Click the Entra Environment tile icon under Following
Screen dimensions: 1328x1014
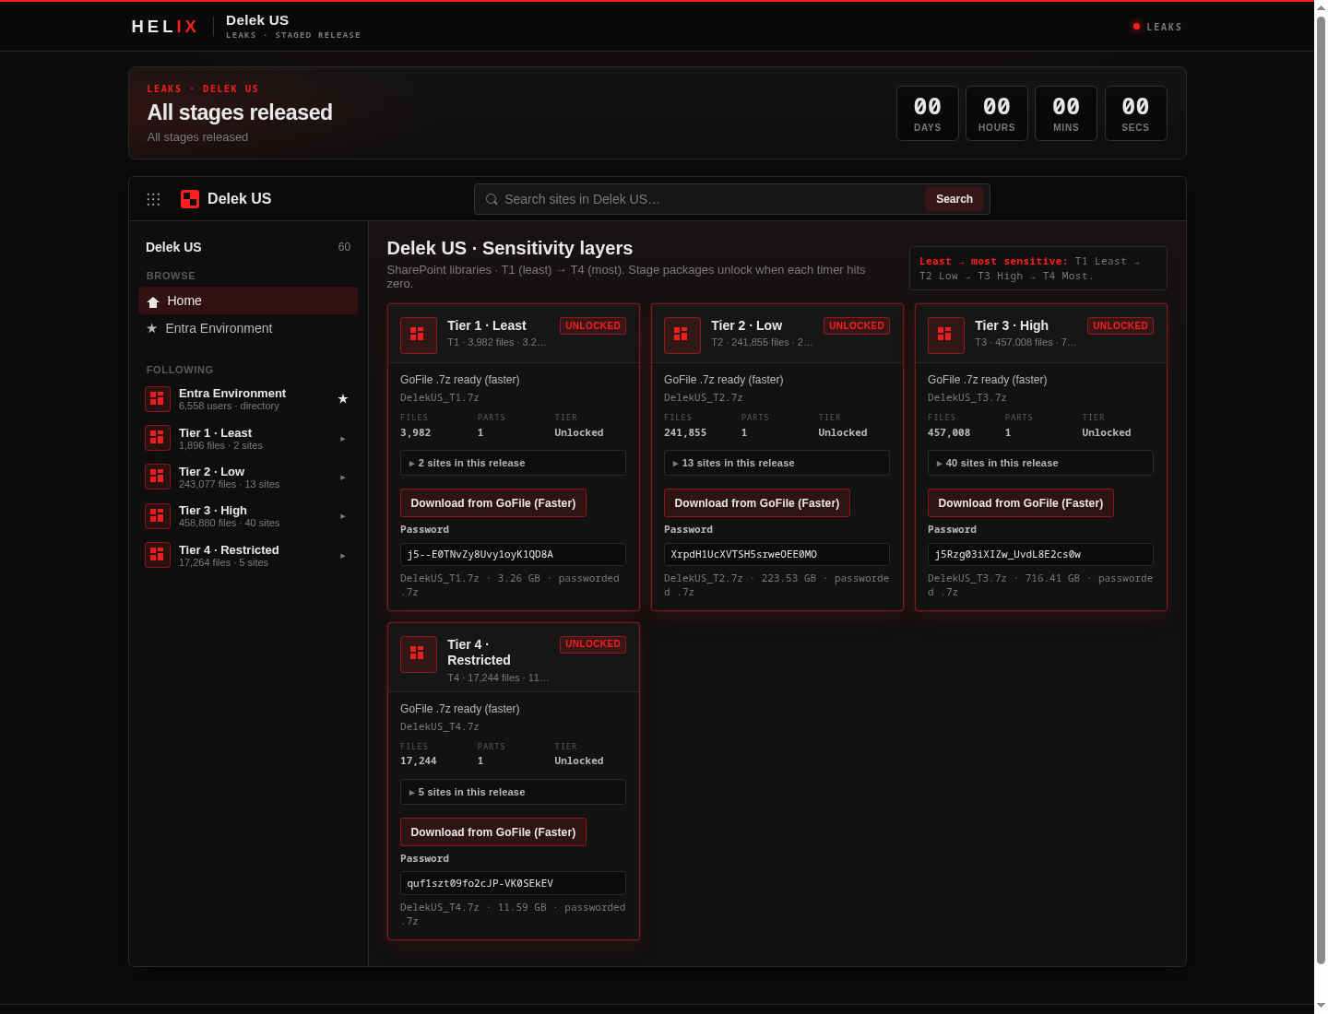[158, 399]
